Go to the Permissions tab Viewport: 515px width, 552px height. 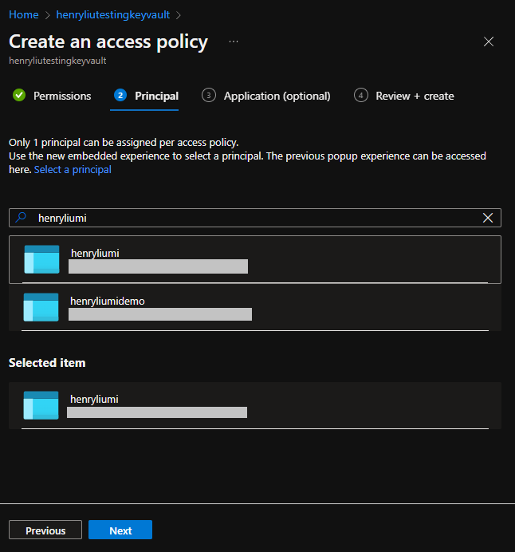[52, 96]
